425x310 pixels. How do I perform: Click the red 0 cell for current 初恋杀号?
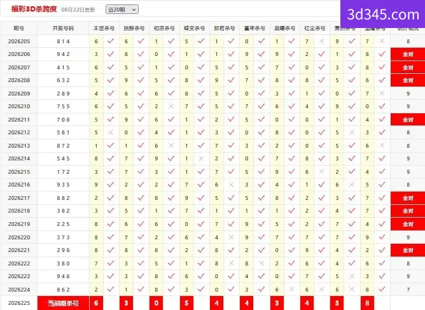[157, 303]
